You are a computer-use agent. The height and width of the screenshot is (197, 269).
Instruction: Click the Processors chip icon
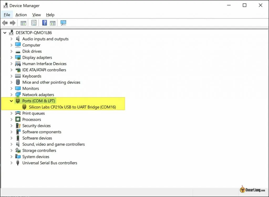click(18, 119)
